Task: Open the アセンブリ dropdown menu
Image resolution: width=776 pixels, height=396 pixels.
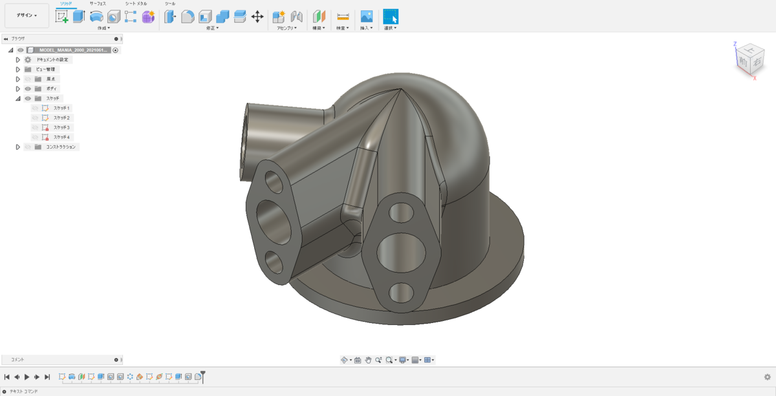Action: tap(286, 28)
